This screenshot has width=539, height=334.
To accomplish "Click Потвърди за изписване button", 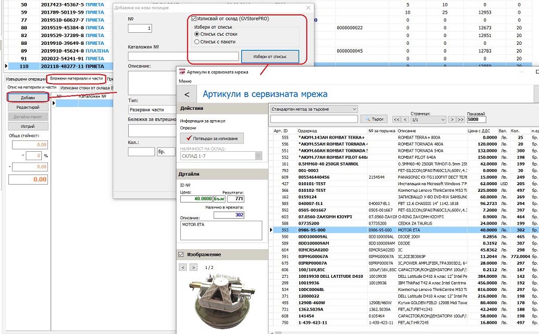I will tap(212, 138).
